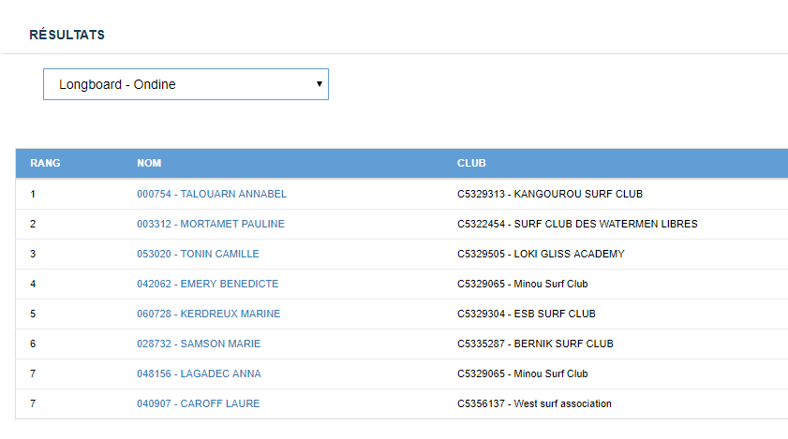
Task: Click the RANG column header
Action: coord(45,163)
